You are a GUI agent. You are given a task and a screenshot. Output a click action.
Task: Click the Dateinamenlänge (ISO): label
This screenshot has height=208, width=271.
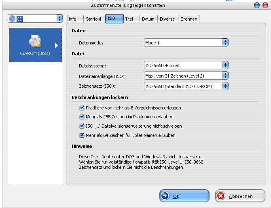point(102,76)
